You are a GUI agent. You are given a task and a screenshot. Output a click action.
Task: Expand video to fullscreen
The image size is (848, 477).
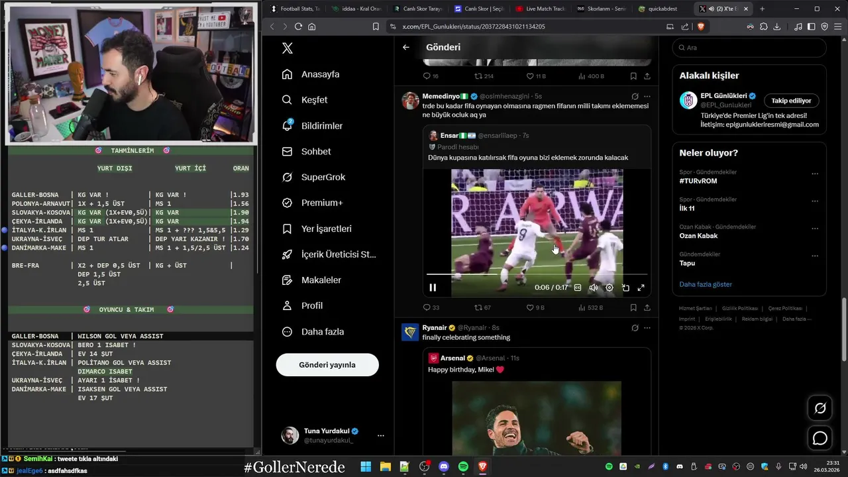641,288
